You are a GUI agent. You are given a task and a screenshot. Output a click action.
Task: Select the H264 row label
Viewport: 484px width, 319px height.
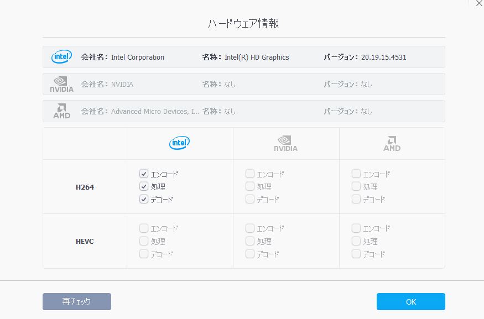coord(85,187)
